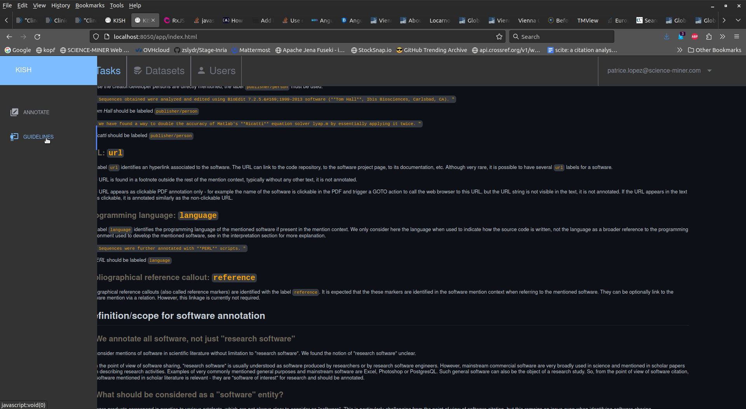
Task: Show site information page icon
Action: (x=107, y=37)
